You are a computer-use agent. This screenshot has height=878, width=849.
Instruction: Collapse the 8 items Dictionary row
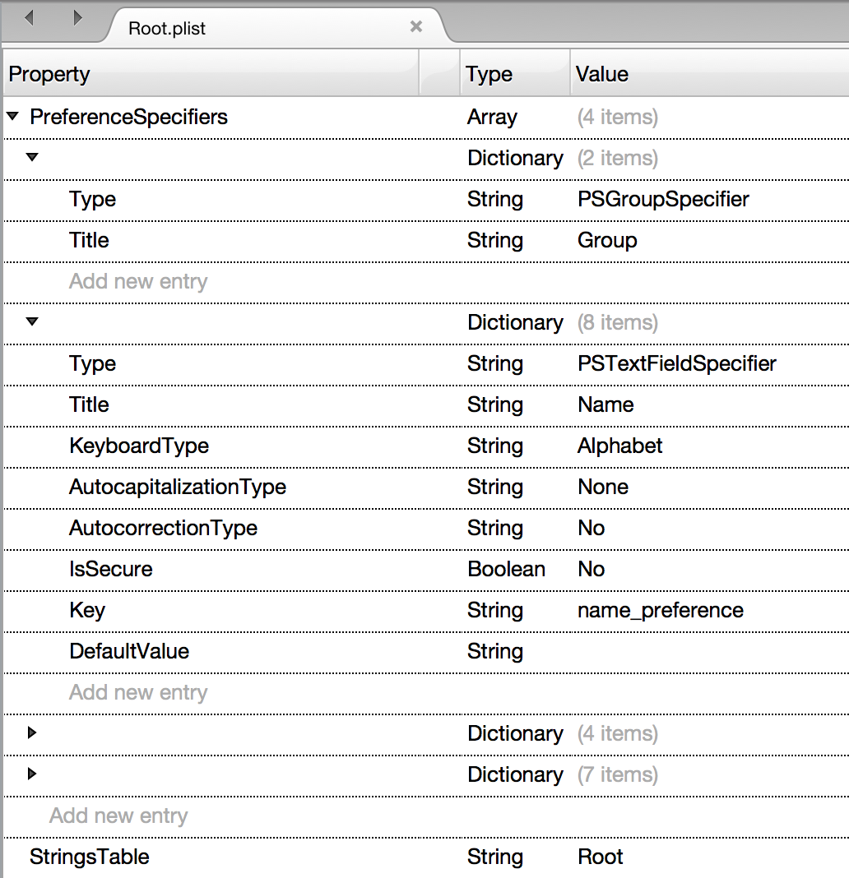coord(33,321)
